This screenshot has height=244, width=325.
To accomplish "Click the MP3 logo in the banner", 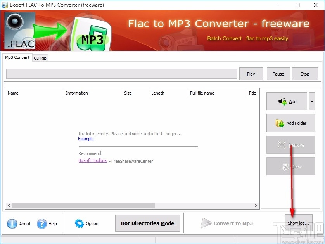I will point(92,36).
